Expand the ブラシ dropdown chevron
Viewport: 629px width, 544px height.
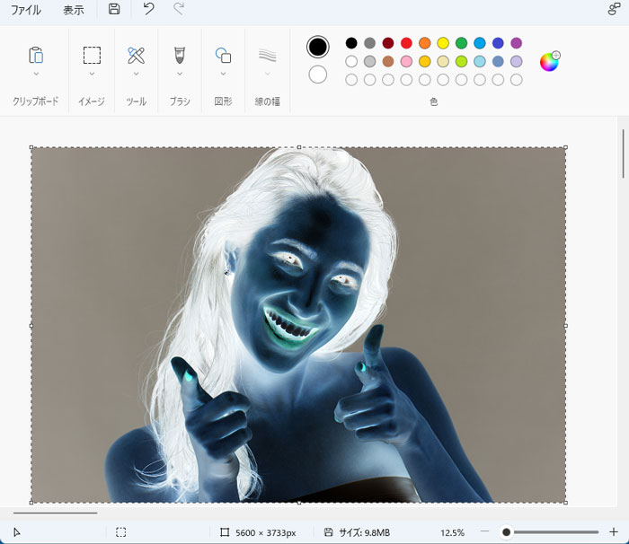point(180,74)
